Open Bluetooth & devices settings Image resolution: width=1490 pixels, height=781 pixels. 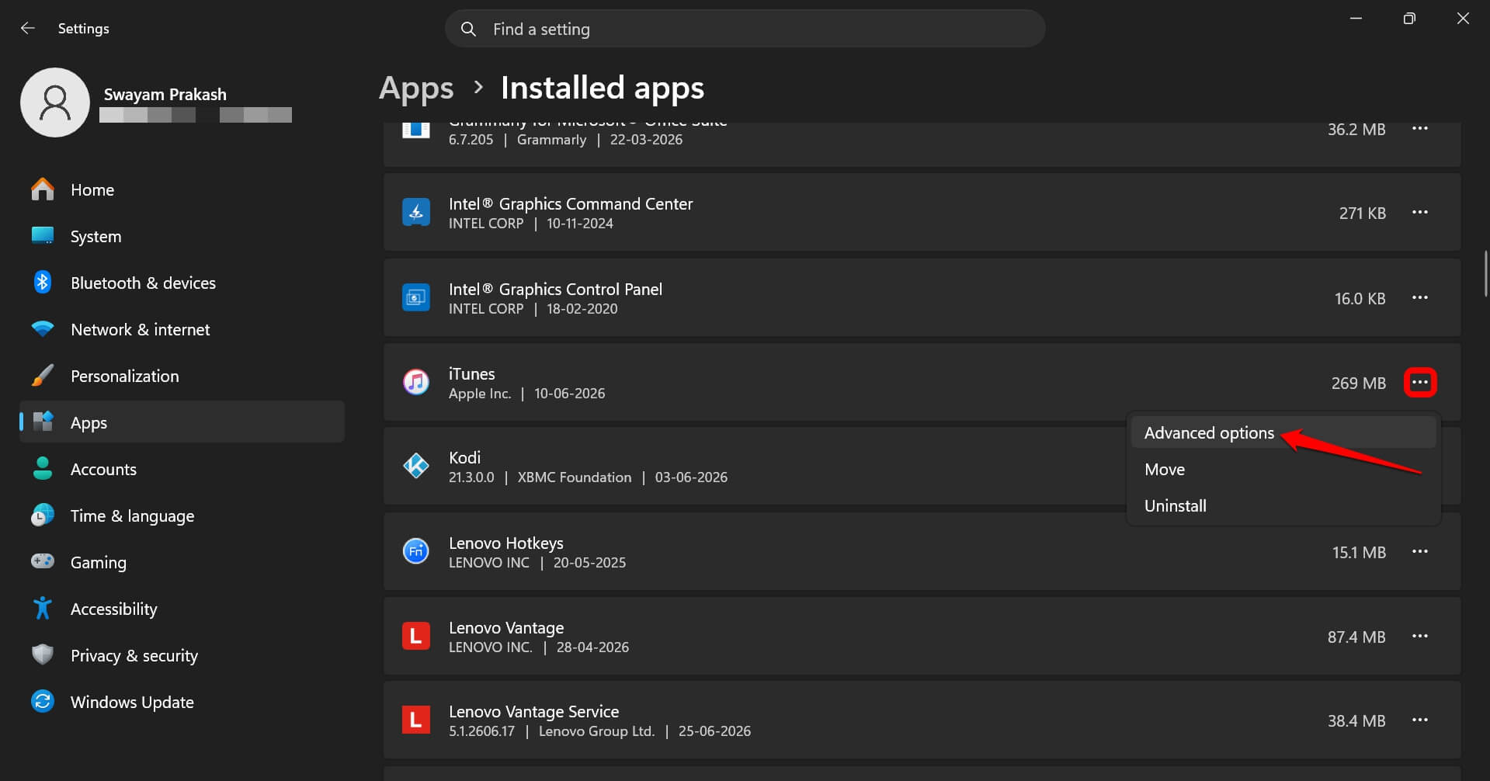182,283
